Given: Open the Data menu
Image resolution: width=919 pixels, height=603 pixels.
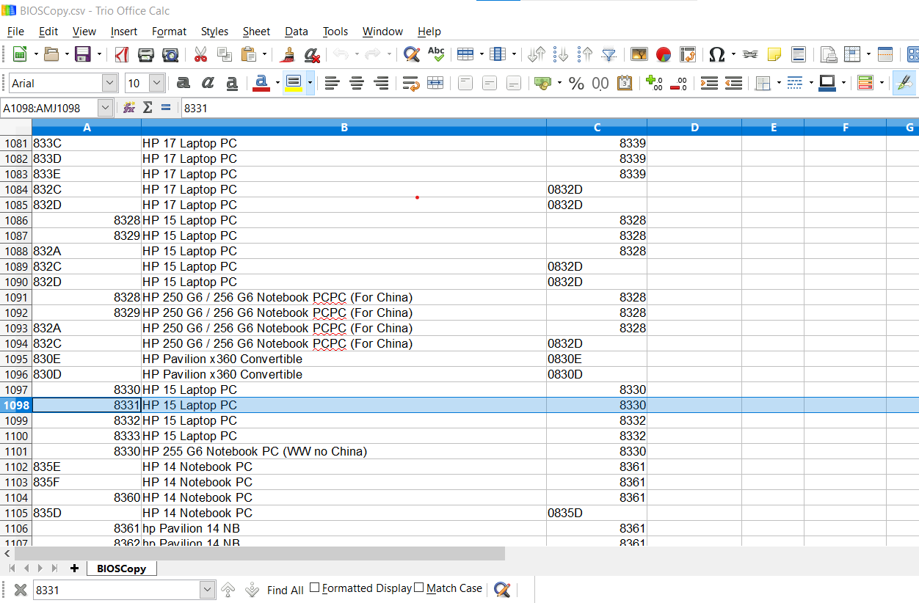Looking at the screenshot, I should pos(297,32).
